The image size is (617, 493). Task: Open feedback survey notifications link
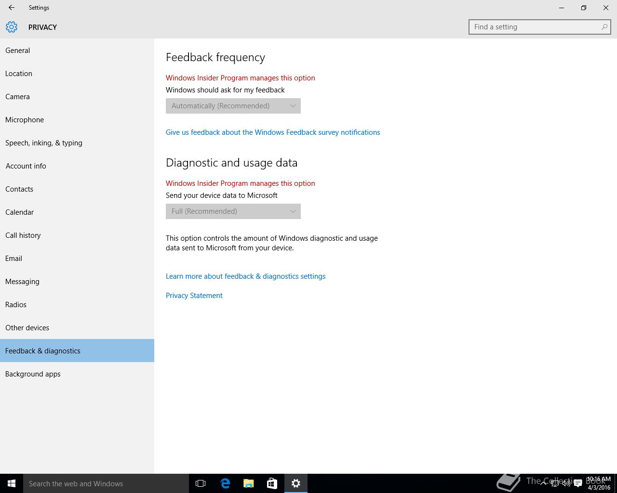pyautogui.click(x=273, y=132)
